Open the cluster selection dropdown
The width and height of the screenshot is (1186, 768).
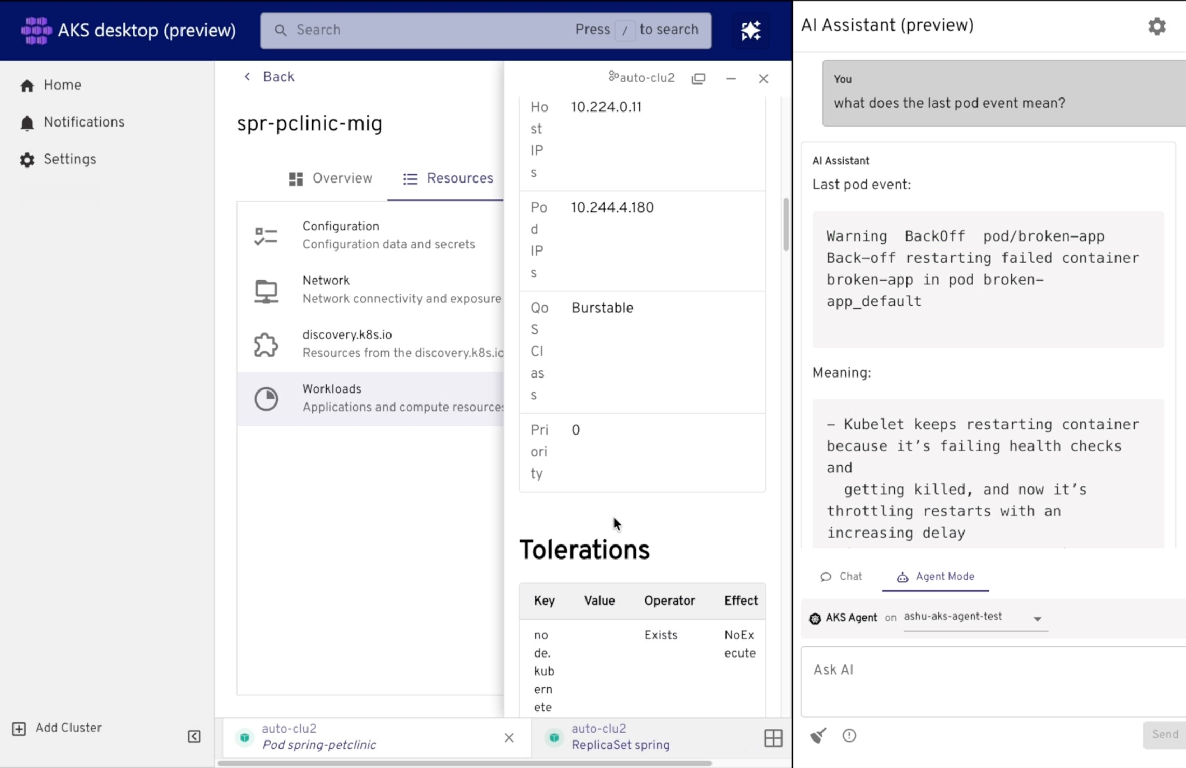click(975, 618)
